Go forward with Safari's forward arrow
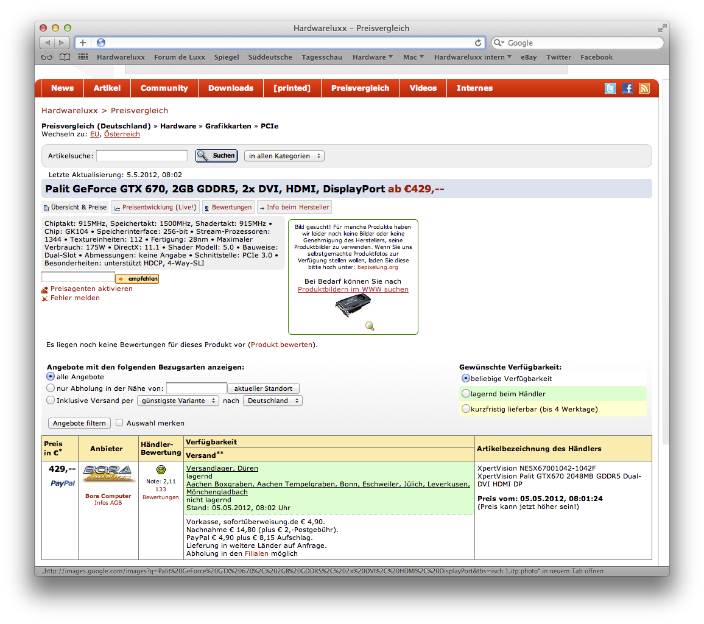 pyautogui.click(x=62, y=43)
